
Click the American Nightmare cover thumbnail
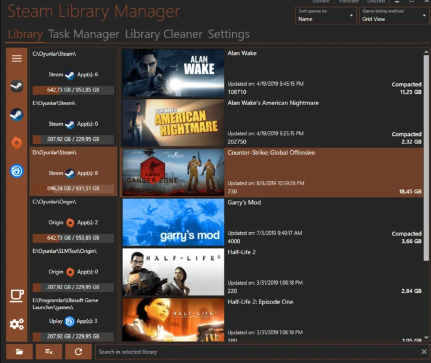click(173, 123)
